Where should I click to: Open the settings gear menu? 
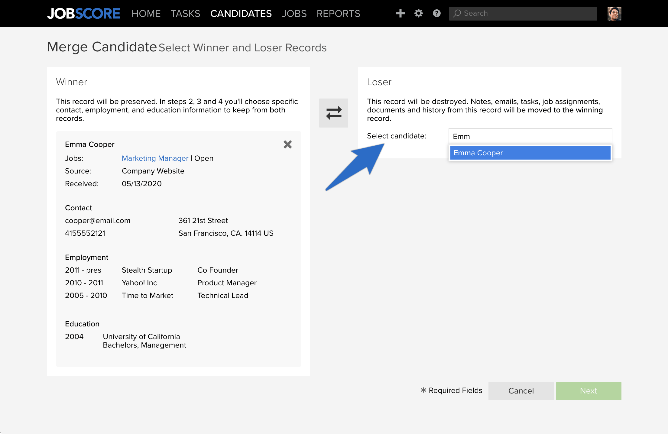click(x=418, y=13)
